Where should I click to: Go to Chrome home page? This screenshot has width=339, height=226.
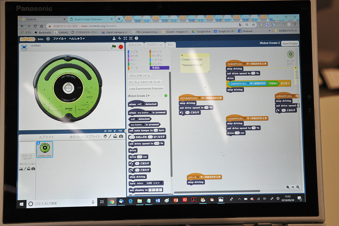coord(42,26)
